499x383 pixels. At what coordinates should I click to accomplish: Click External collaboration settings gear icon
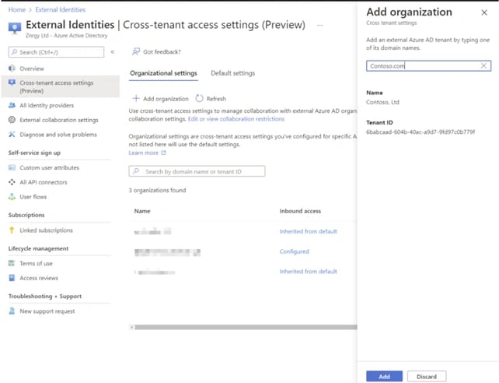pos(12,120)
